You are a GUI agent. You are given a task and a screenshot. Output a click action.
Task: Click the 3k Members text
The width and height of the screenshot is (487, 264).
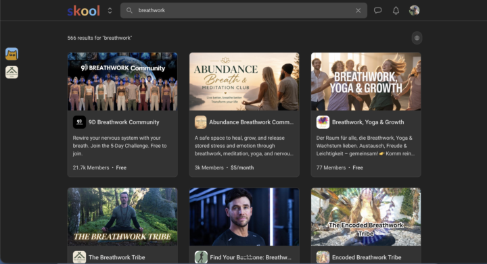coord(209,167)
